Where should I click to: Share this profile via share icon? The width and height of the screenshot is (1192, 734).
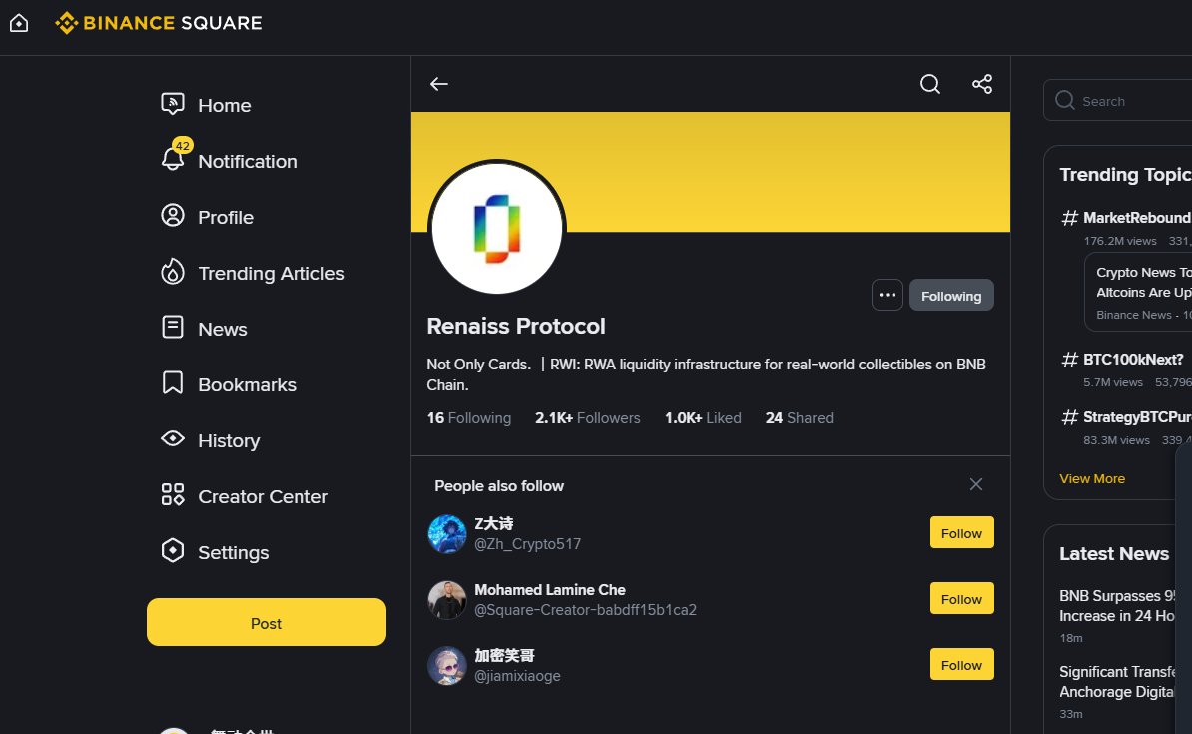click(982, 84)
